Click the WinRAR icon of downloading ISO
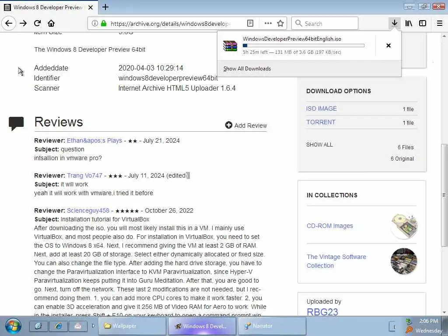This screenshot has height=336, width=448. [x=230, y=45]
